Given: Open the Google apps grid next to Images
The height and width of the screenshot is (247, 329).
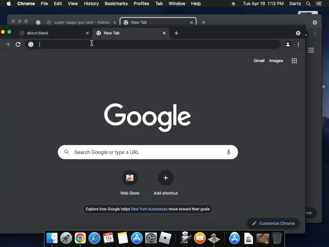Looking at the screenshot, I should (294, 61).
